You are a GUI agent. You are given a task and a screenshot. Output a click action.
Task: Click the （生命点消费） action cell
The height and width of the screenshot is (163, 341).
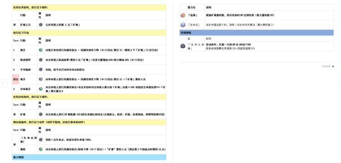click(28, 140)
